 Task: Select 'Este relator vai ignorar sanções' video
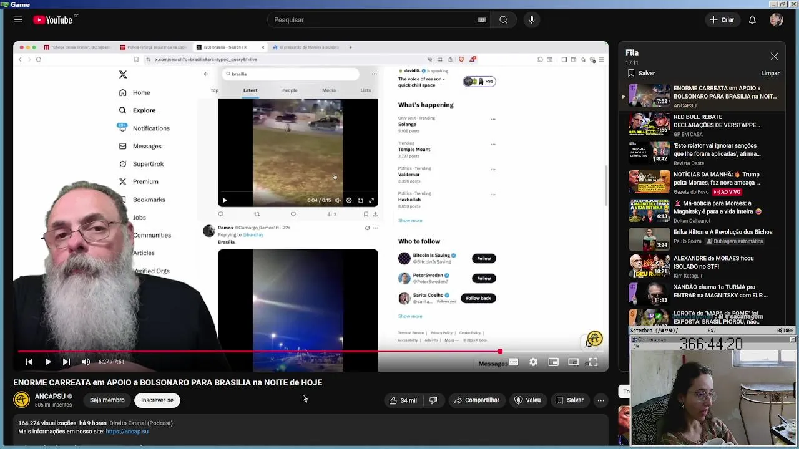pyautogui.click(x=702, y=154)
